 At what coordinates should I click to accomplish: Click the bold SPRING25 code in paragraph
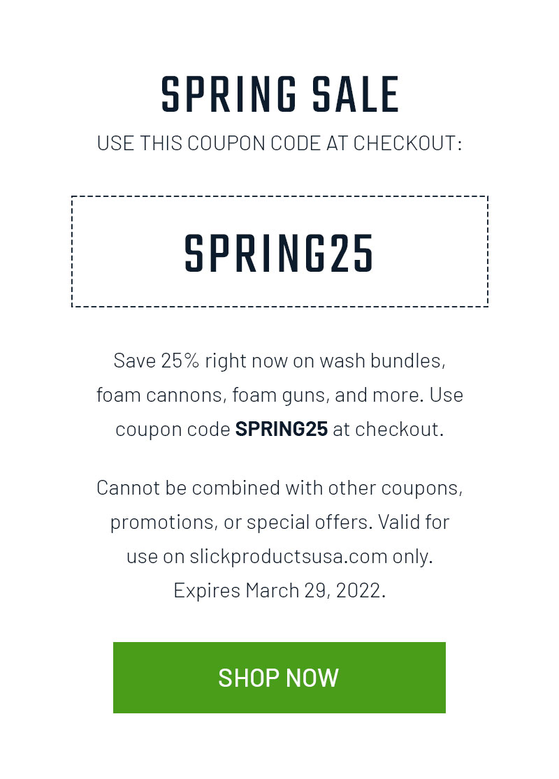pos(282,429)
